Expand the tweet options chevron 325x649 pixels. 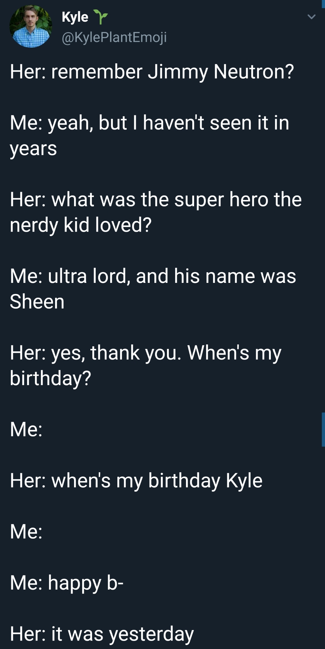click(x=311, y=17)
